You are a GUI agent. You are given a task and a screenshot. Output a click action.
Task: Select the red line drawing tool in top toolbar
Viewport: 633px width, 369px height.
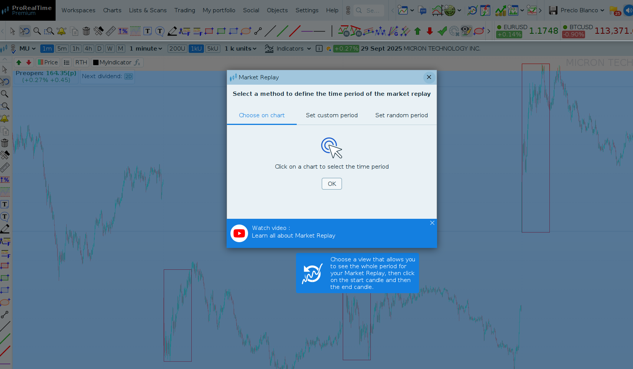295,31
